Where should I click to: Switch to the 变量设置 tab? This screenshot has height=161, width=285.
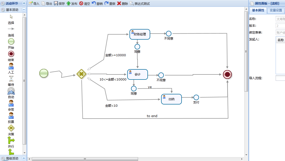[x=276, y=10]
